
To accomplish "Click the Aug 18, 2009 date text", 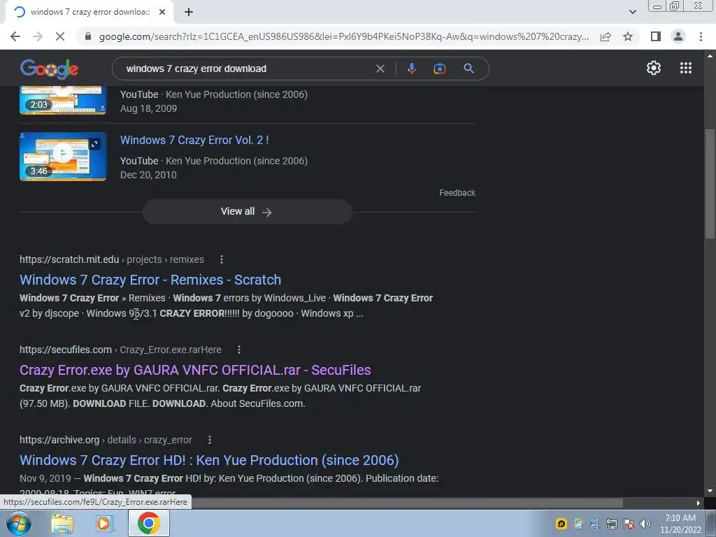I will coord(148,108).
